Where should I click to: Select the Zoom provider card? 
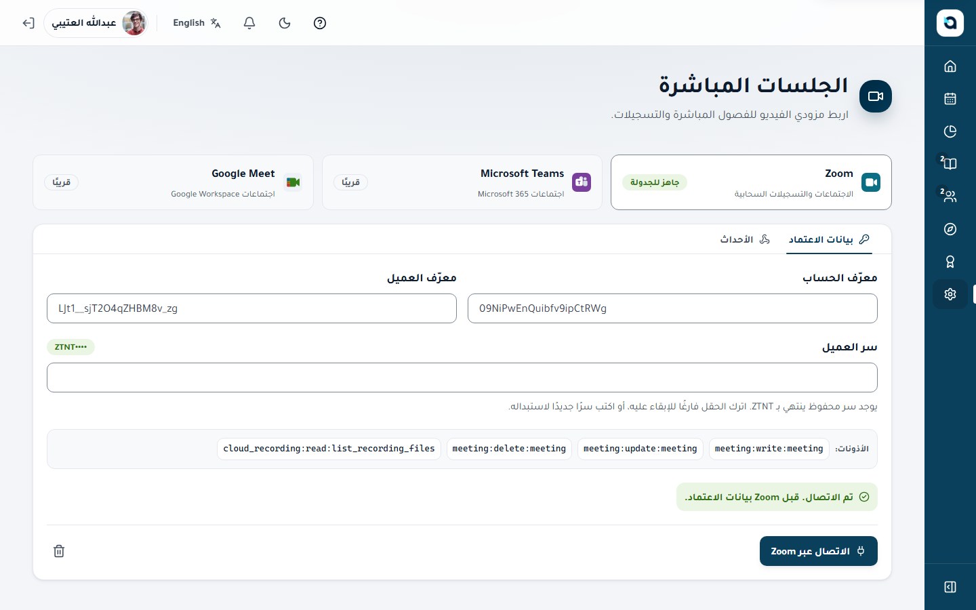click(x=751, y=182)
